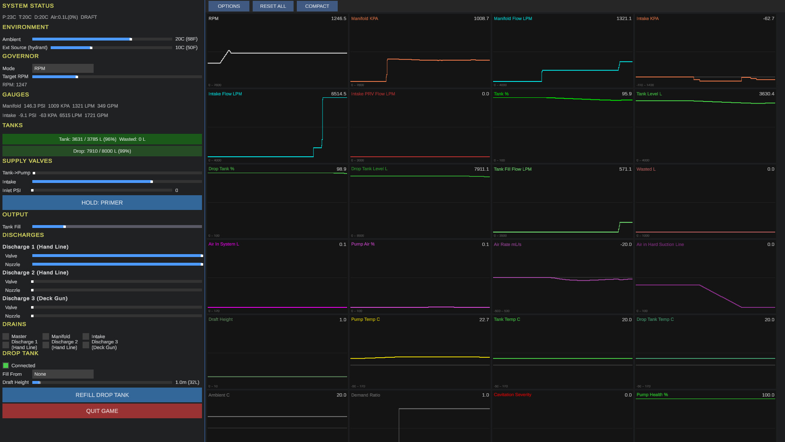This screenshot has height=442, width=785.
Task: Click the COMPACT view button
Action: tap(317, 6)
